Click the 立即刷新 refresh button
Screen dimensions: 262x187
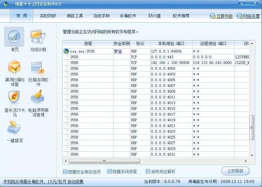(x=235, y=171)
